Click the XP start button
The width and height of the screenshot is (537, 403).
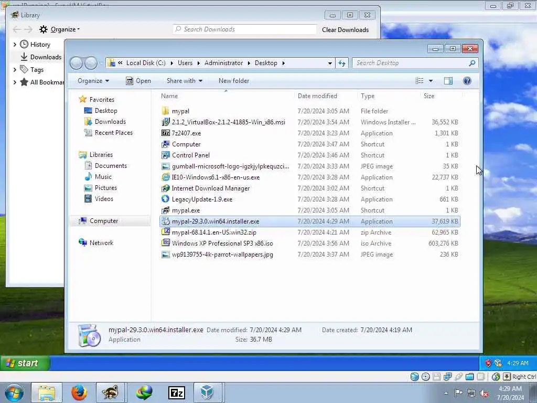click(25, 363)
